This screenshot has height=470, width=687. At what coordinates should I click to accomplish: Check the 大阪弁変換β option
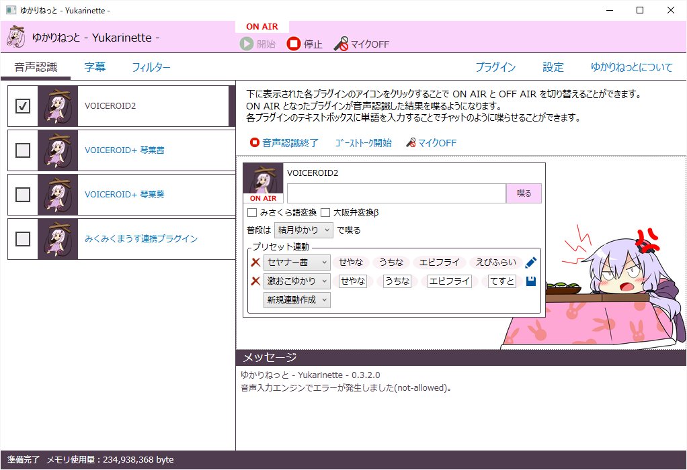click(x=325, y=213)
